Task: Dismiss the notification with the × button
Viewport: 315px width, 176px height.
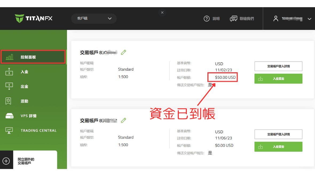Action: pos(162,12)
